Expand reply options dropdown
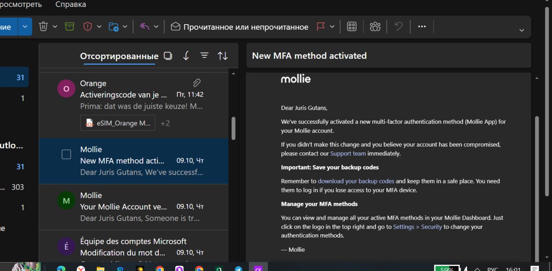The image size is (552, 271). point(156,27)
